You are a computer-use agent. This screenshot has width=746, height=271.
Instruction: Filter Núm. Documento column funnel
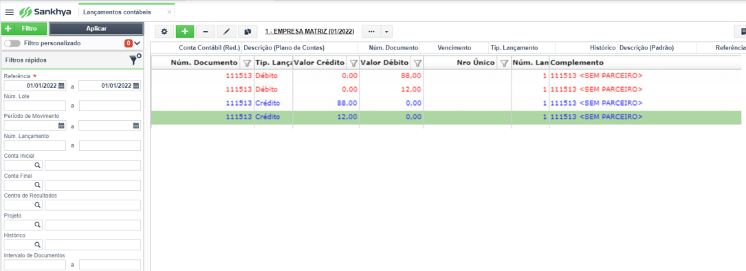coord(246,62)
